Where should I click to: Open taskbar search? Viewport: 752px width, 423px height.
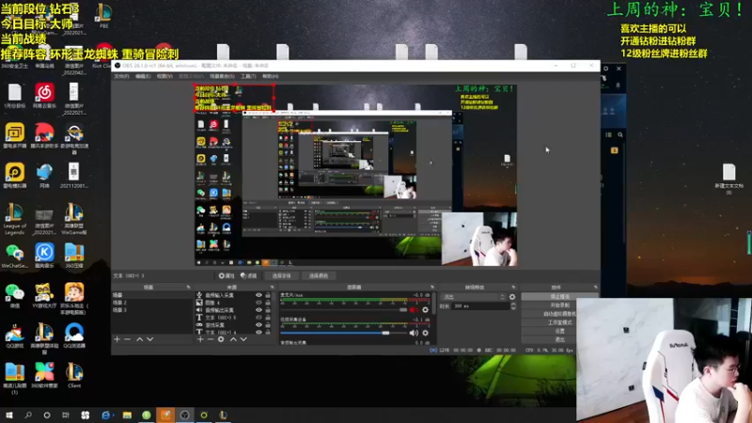point(28,415)
